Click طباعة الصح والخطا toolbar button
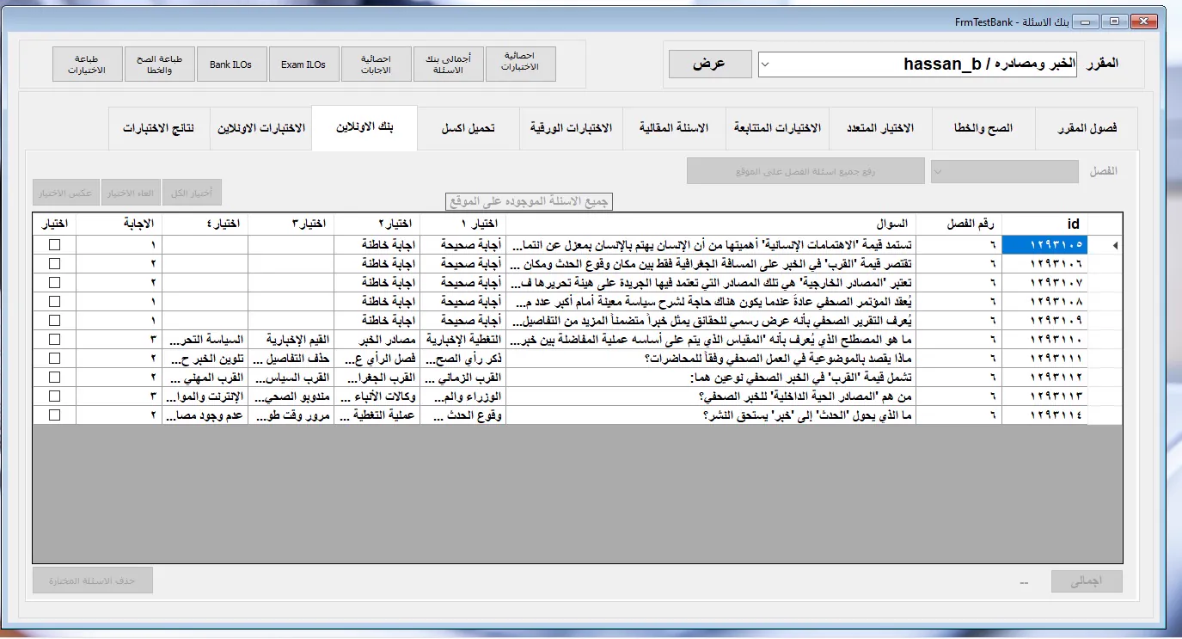The width and height of the screenshot is (1182, 639). (x=159, y=65)
